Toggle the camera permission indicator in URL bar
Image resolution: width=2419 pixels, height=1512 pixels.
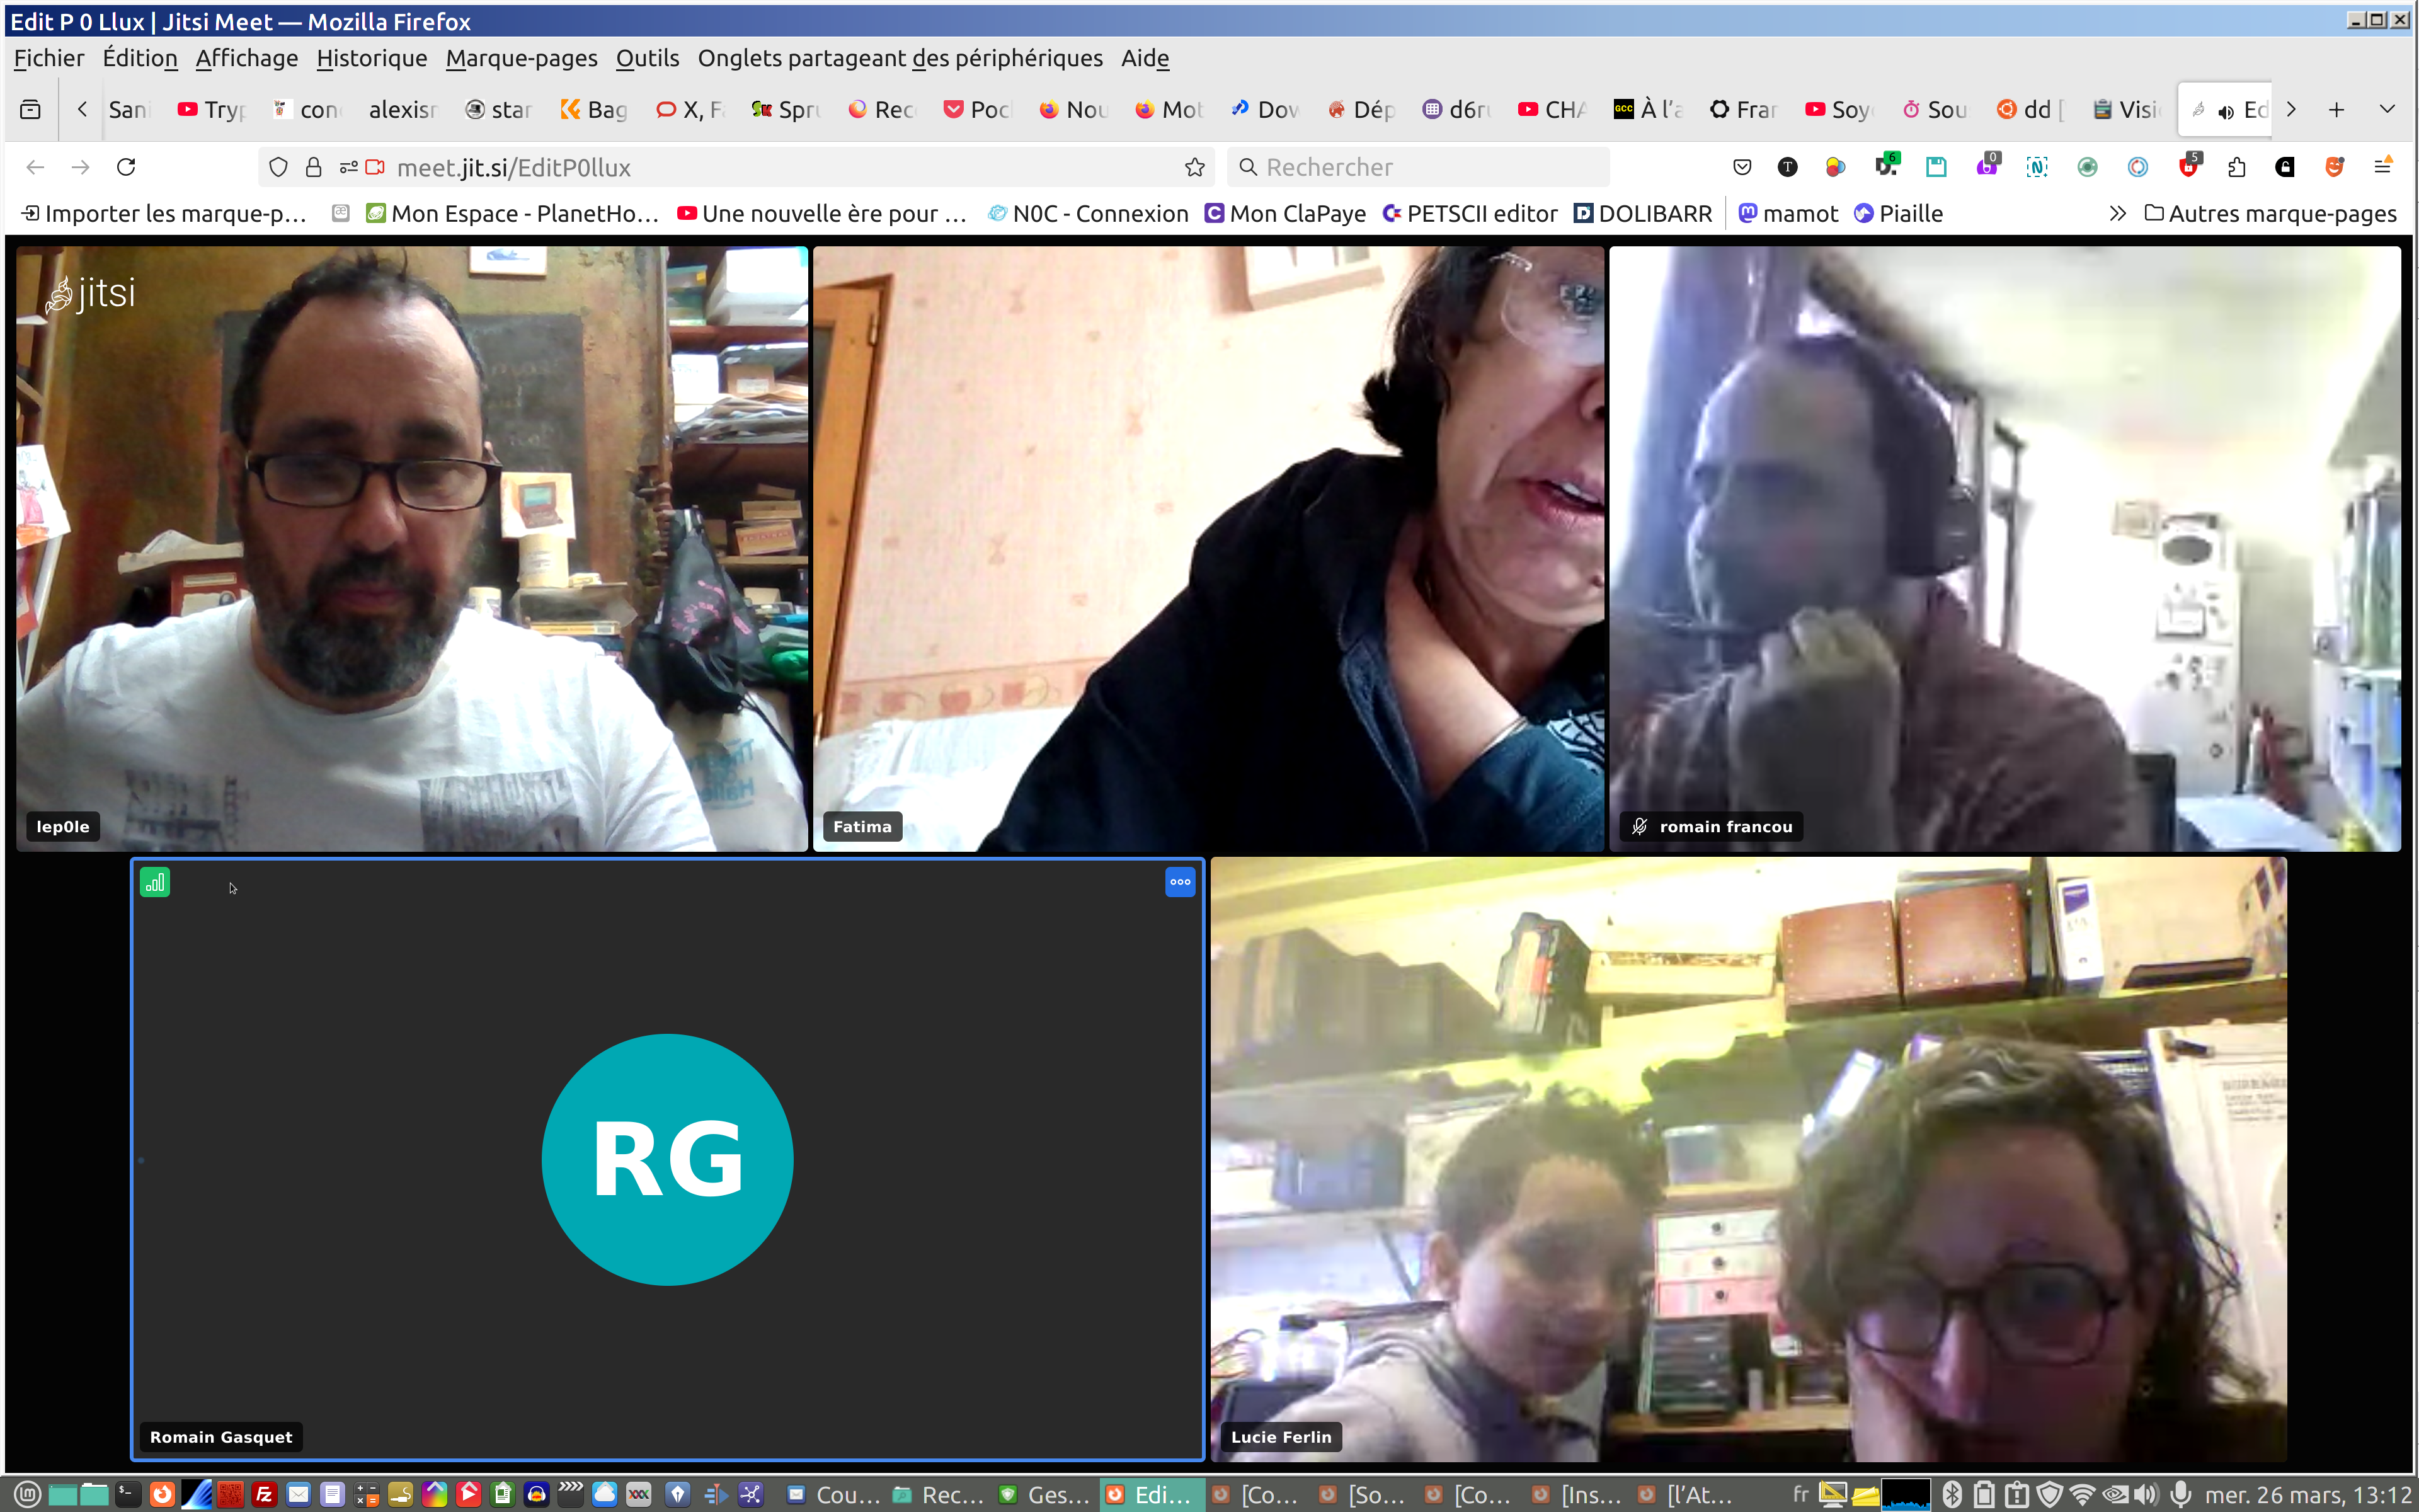click(x=375, y=167)
